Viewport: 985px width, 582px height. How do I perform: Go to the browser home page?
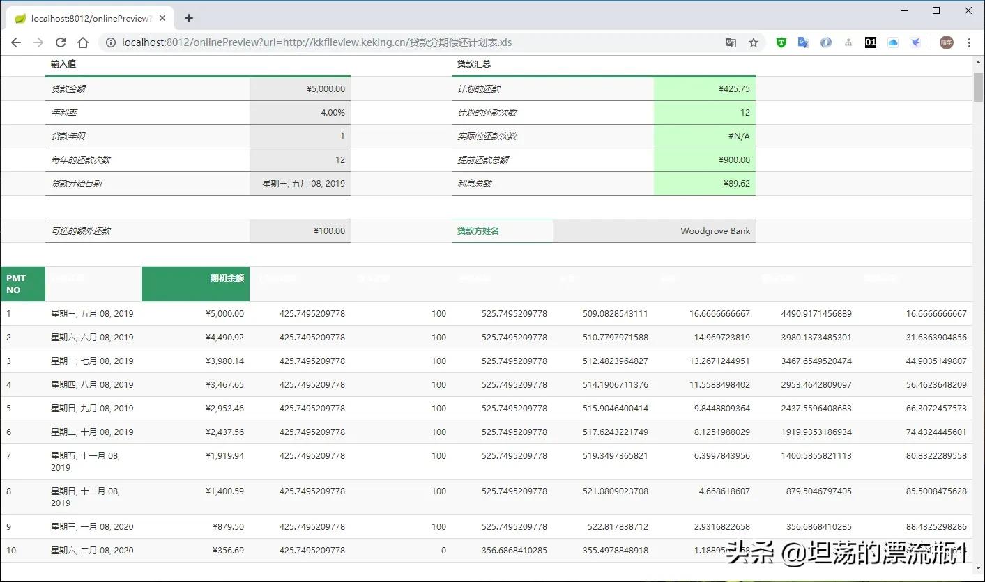[x=83, y=42]
